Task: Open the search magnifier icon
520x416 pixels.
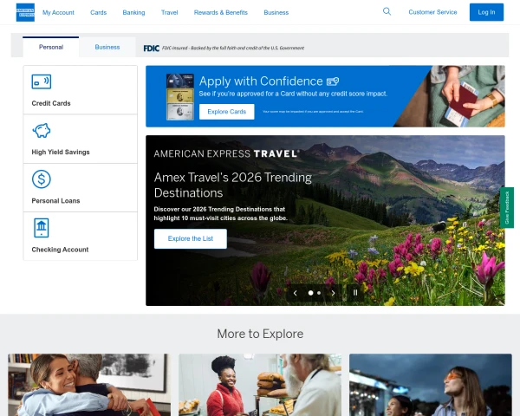Action: click(387, 11)
